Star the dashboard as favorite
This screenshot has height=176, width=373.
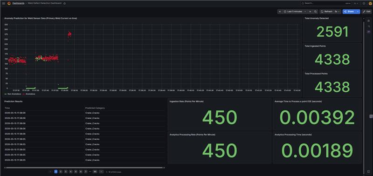pos(64,3)
